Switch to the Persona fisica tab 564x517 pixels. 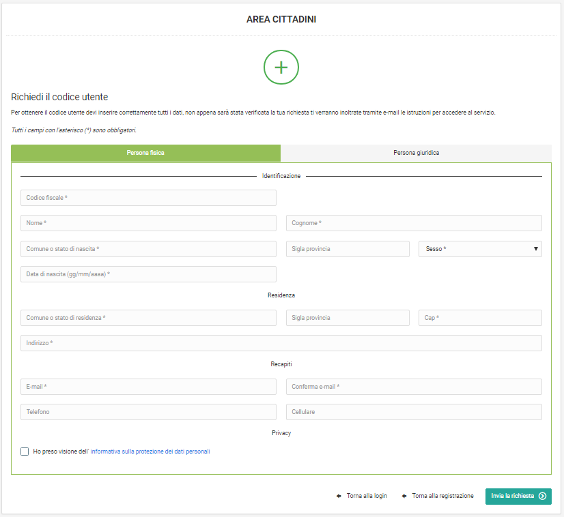(x=145, y=153)
